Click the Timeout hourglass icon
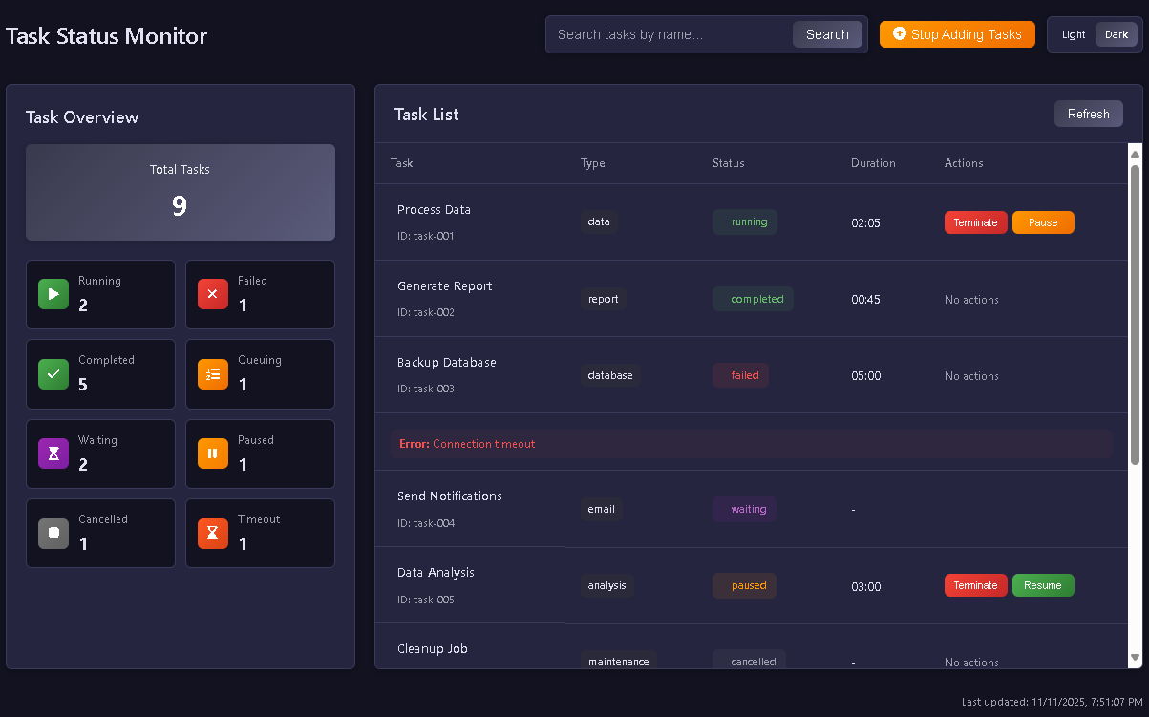The height and width of the screenshot is (717, 1149). pos(213,533)
